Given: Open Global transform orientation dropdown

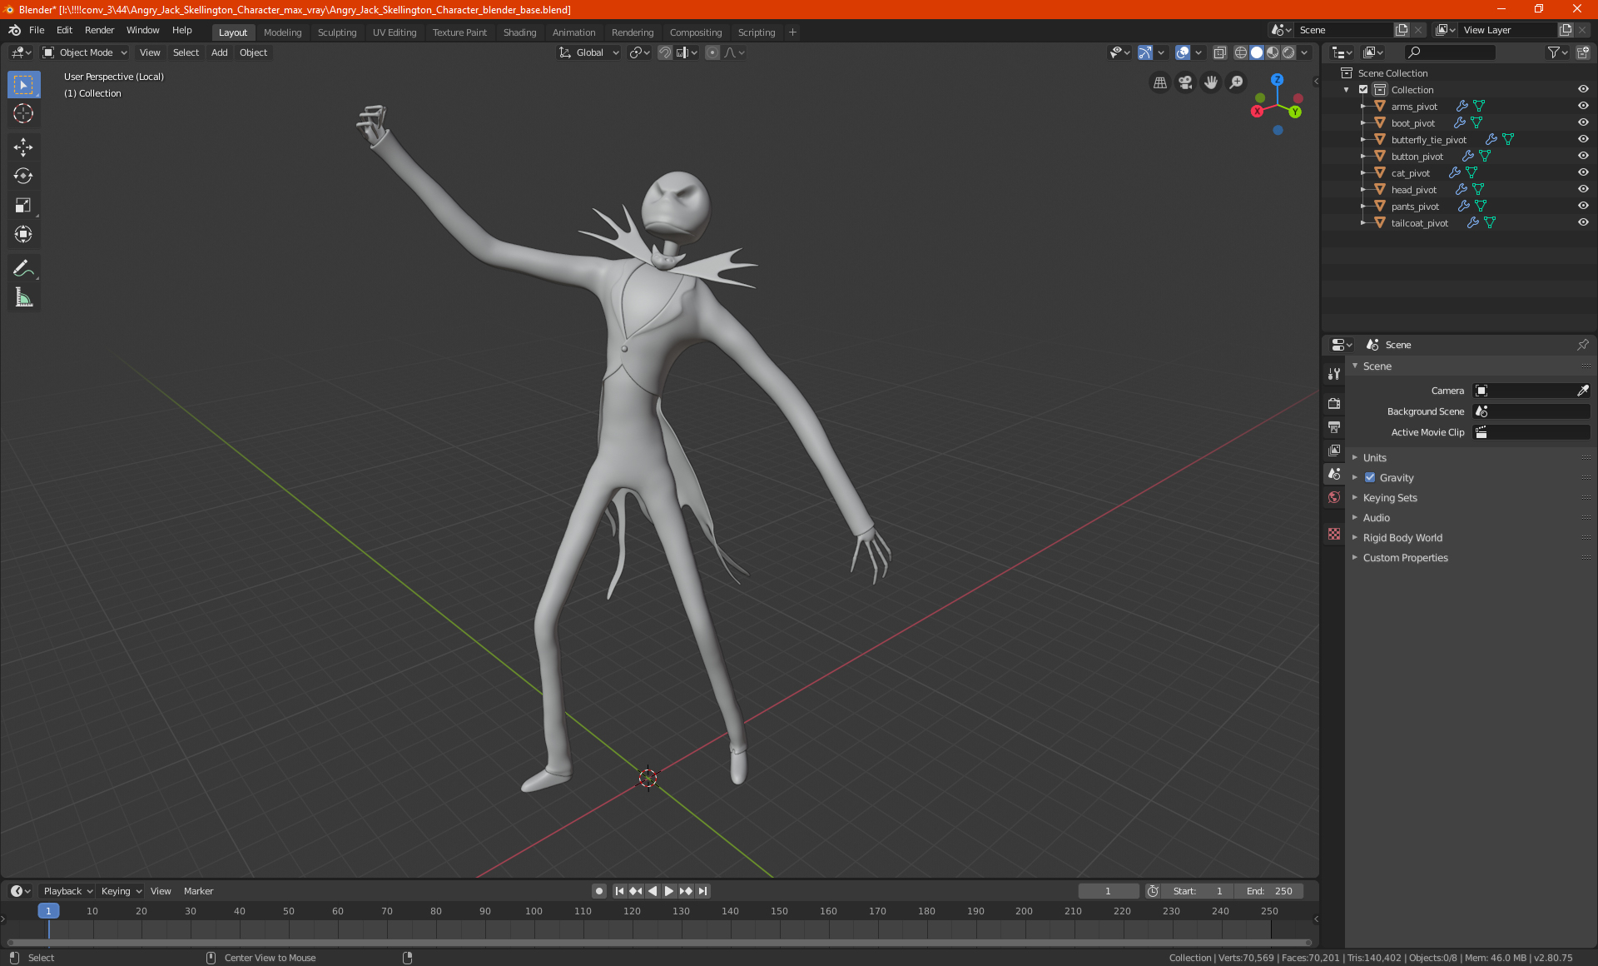Looking at the screenshot, I should (x=589, y=52).
